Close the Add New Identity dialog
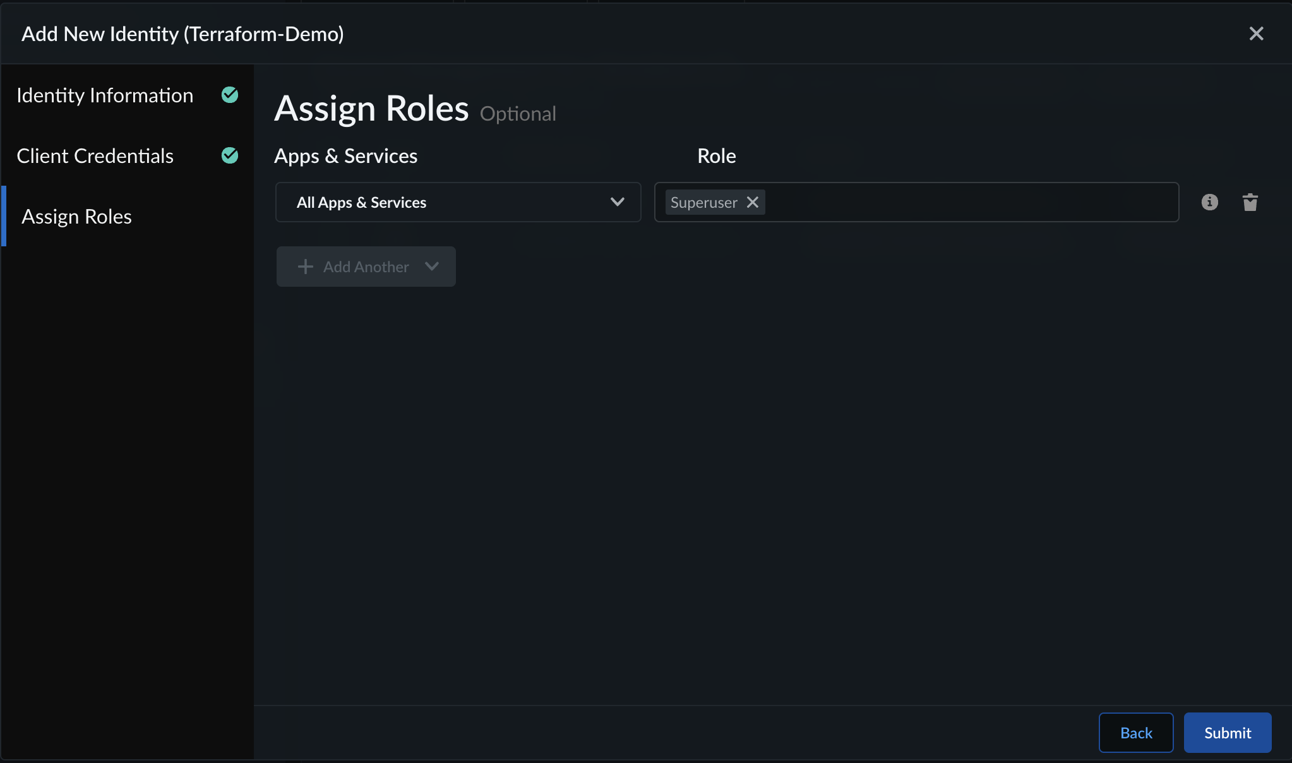The image size is (1292, 763). point(1256,33)
